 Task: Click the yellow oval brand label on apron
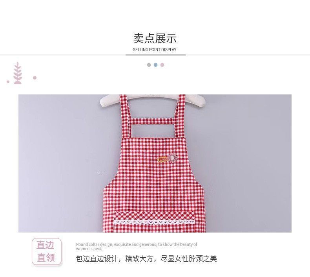(x=163, y=159)
